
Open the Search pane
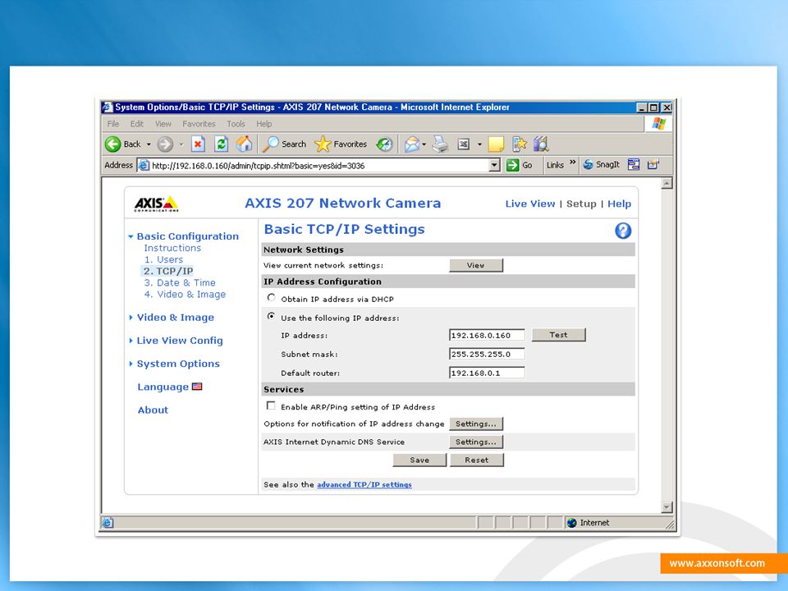tap(285, 144)
